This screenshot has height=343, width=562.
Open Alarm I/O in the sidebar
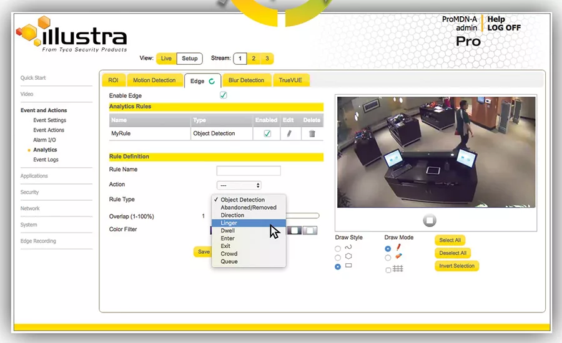[x=44, y=140]
